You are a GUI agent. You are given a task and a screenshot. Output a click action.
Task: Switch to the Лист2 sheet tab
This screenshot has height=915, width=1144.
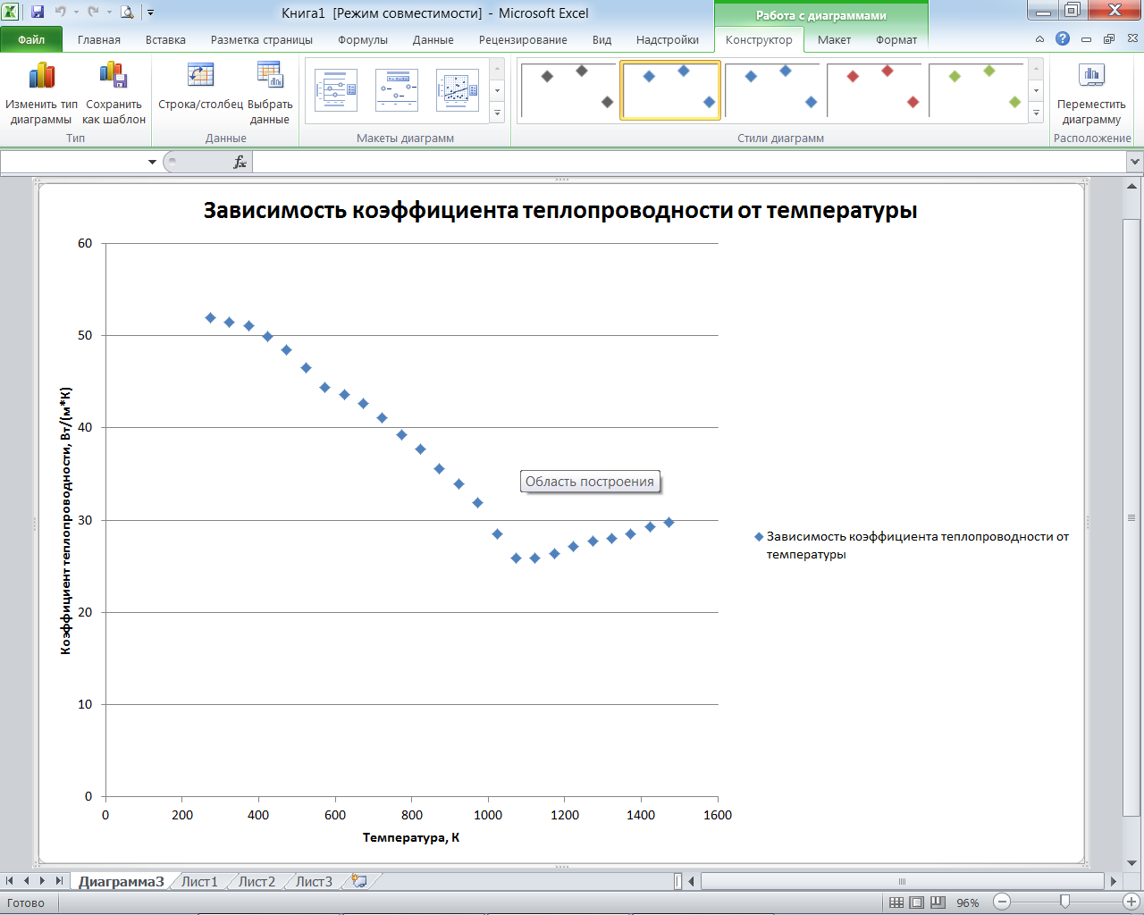257,882
